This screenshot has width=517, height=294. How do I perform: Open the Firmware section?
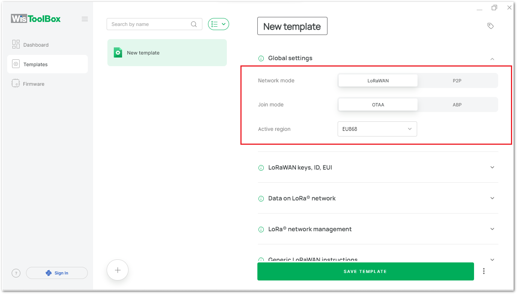click(47, 84)
